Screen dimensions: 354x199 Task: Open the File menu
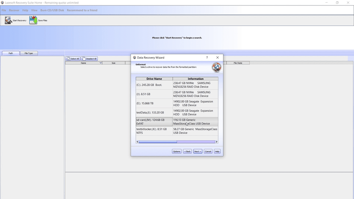click(x=4, y=10)
